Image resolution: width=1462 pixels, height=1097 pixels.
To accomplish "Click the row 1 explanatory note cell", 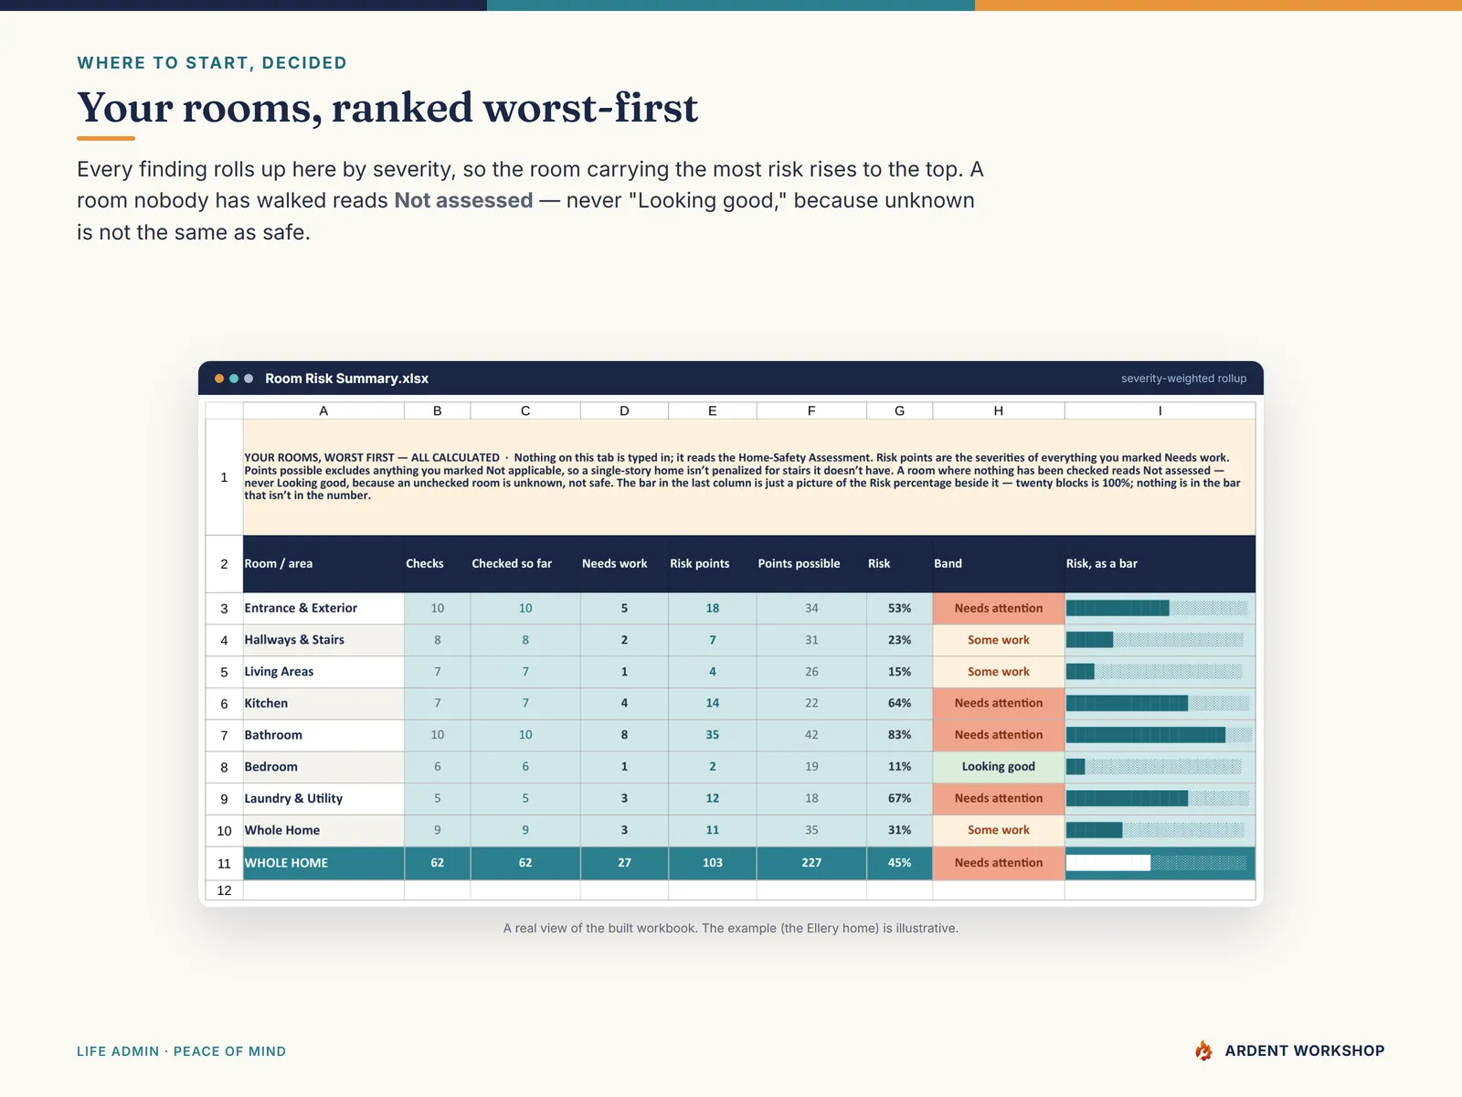I will 749,477.
